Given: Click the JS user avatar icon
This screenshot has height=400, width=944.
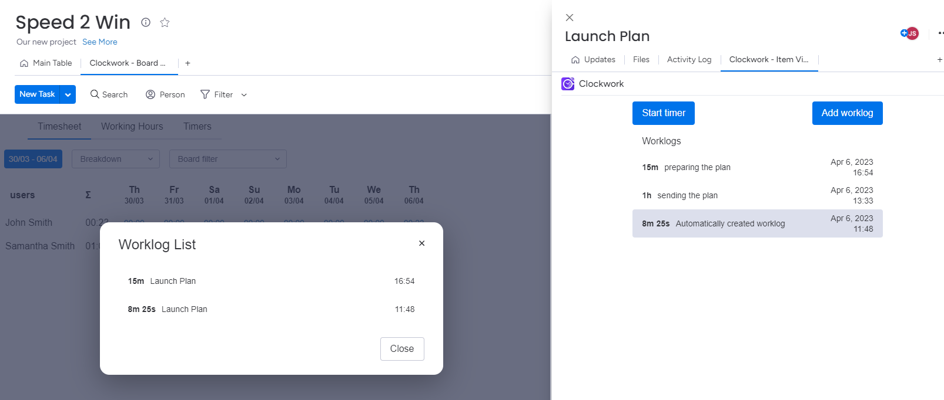Looking at the screenshot, I should pos(912,33).
